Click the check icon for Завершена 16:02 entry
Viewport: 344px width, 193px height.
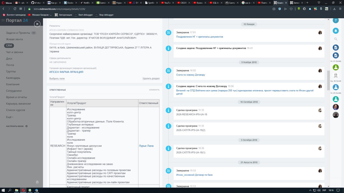(169, 70)
